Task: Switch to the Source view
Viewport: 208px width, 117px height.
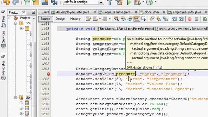Action: tap(45, 19)
